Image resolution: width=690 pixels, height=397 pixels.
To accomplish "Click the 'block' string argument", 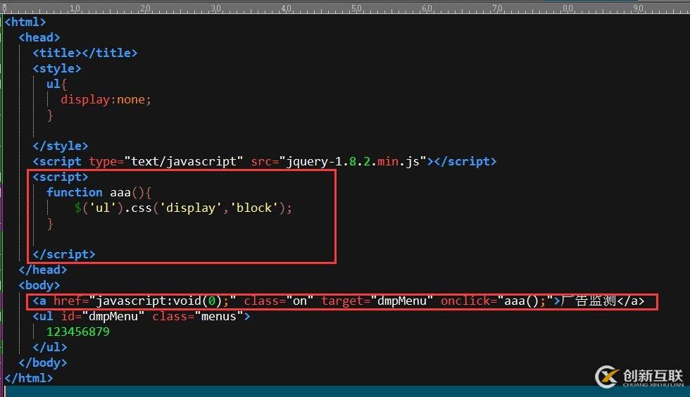I will click(254, 208).
